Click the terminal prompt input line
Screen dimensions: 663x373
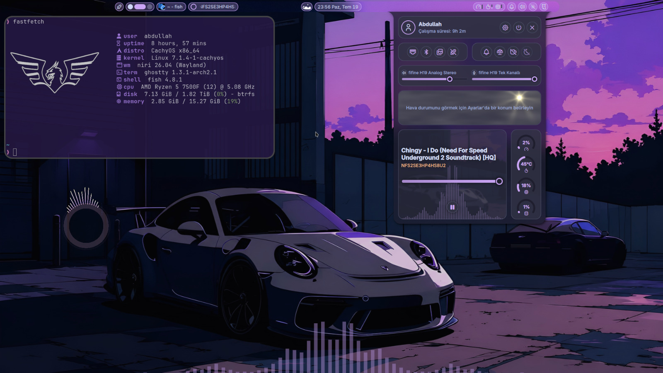[x=139, y=152]
